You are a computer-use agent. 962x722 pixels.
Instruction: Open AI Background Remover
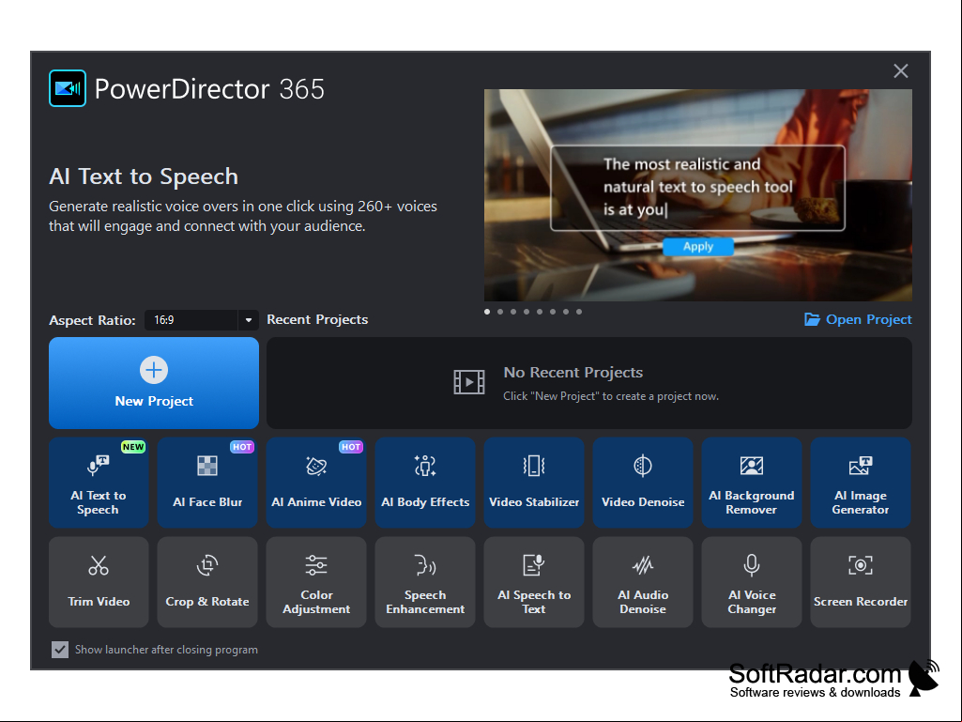point(752,483)
